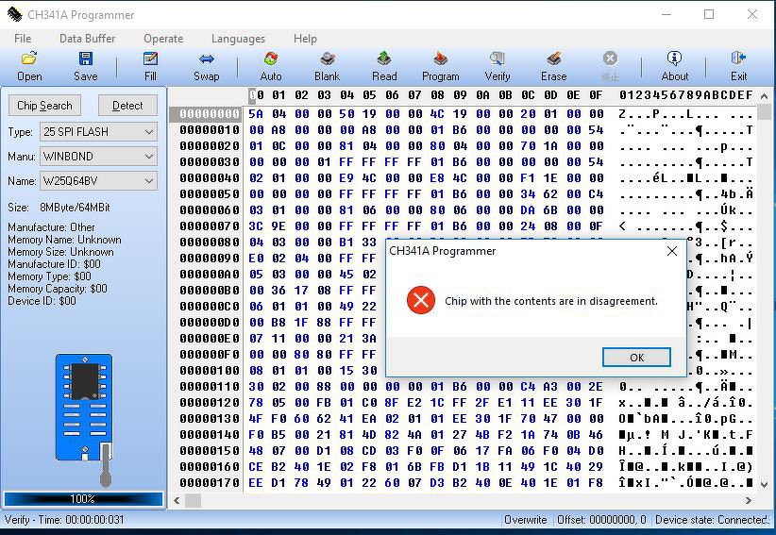Read the chip using Read icon
776x535 pixels.
384,66
